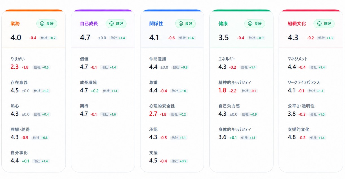The width and height of the screenshot is (345, 179).
Task: Click the 3.6 score value
Action: [x=222, y=137]
